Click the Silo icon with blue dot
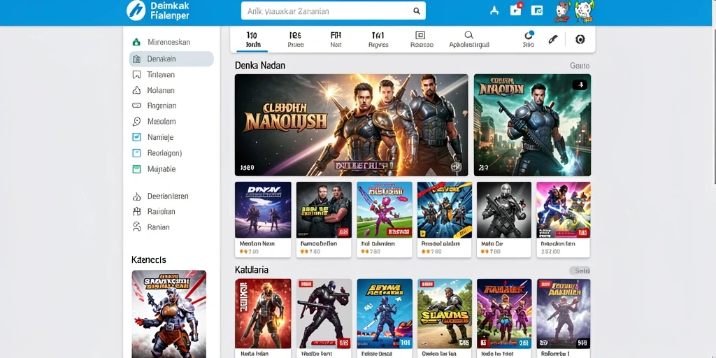The image size is (716, 358). tap(529, 39)
